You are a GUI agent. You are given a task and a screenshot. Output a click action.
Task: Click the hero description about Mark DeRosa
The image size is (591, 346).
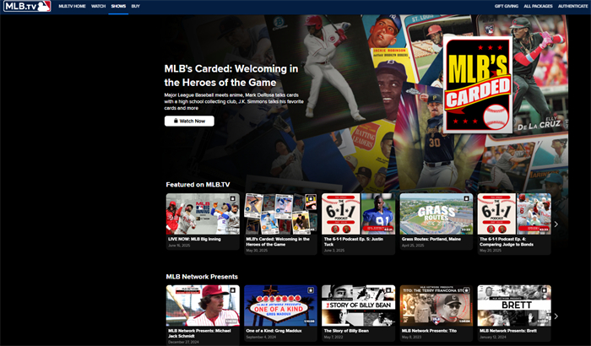234,101
